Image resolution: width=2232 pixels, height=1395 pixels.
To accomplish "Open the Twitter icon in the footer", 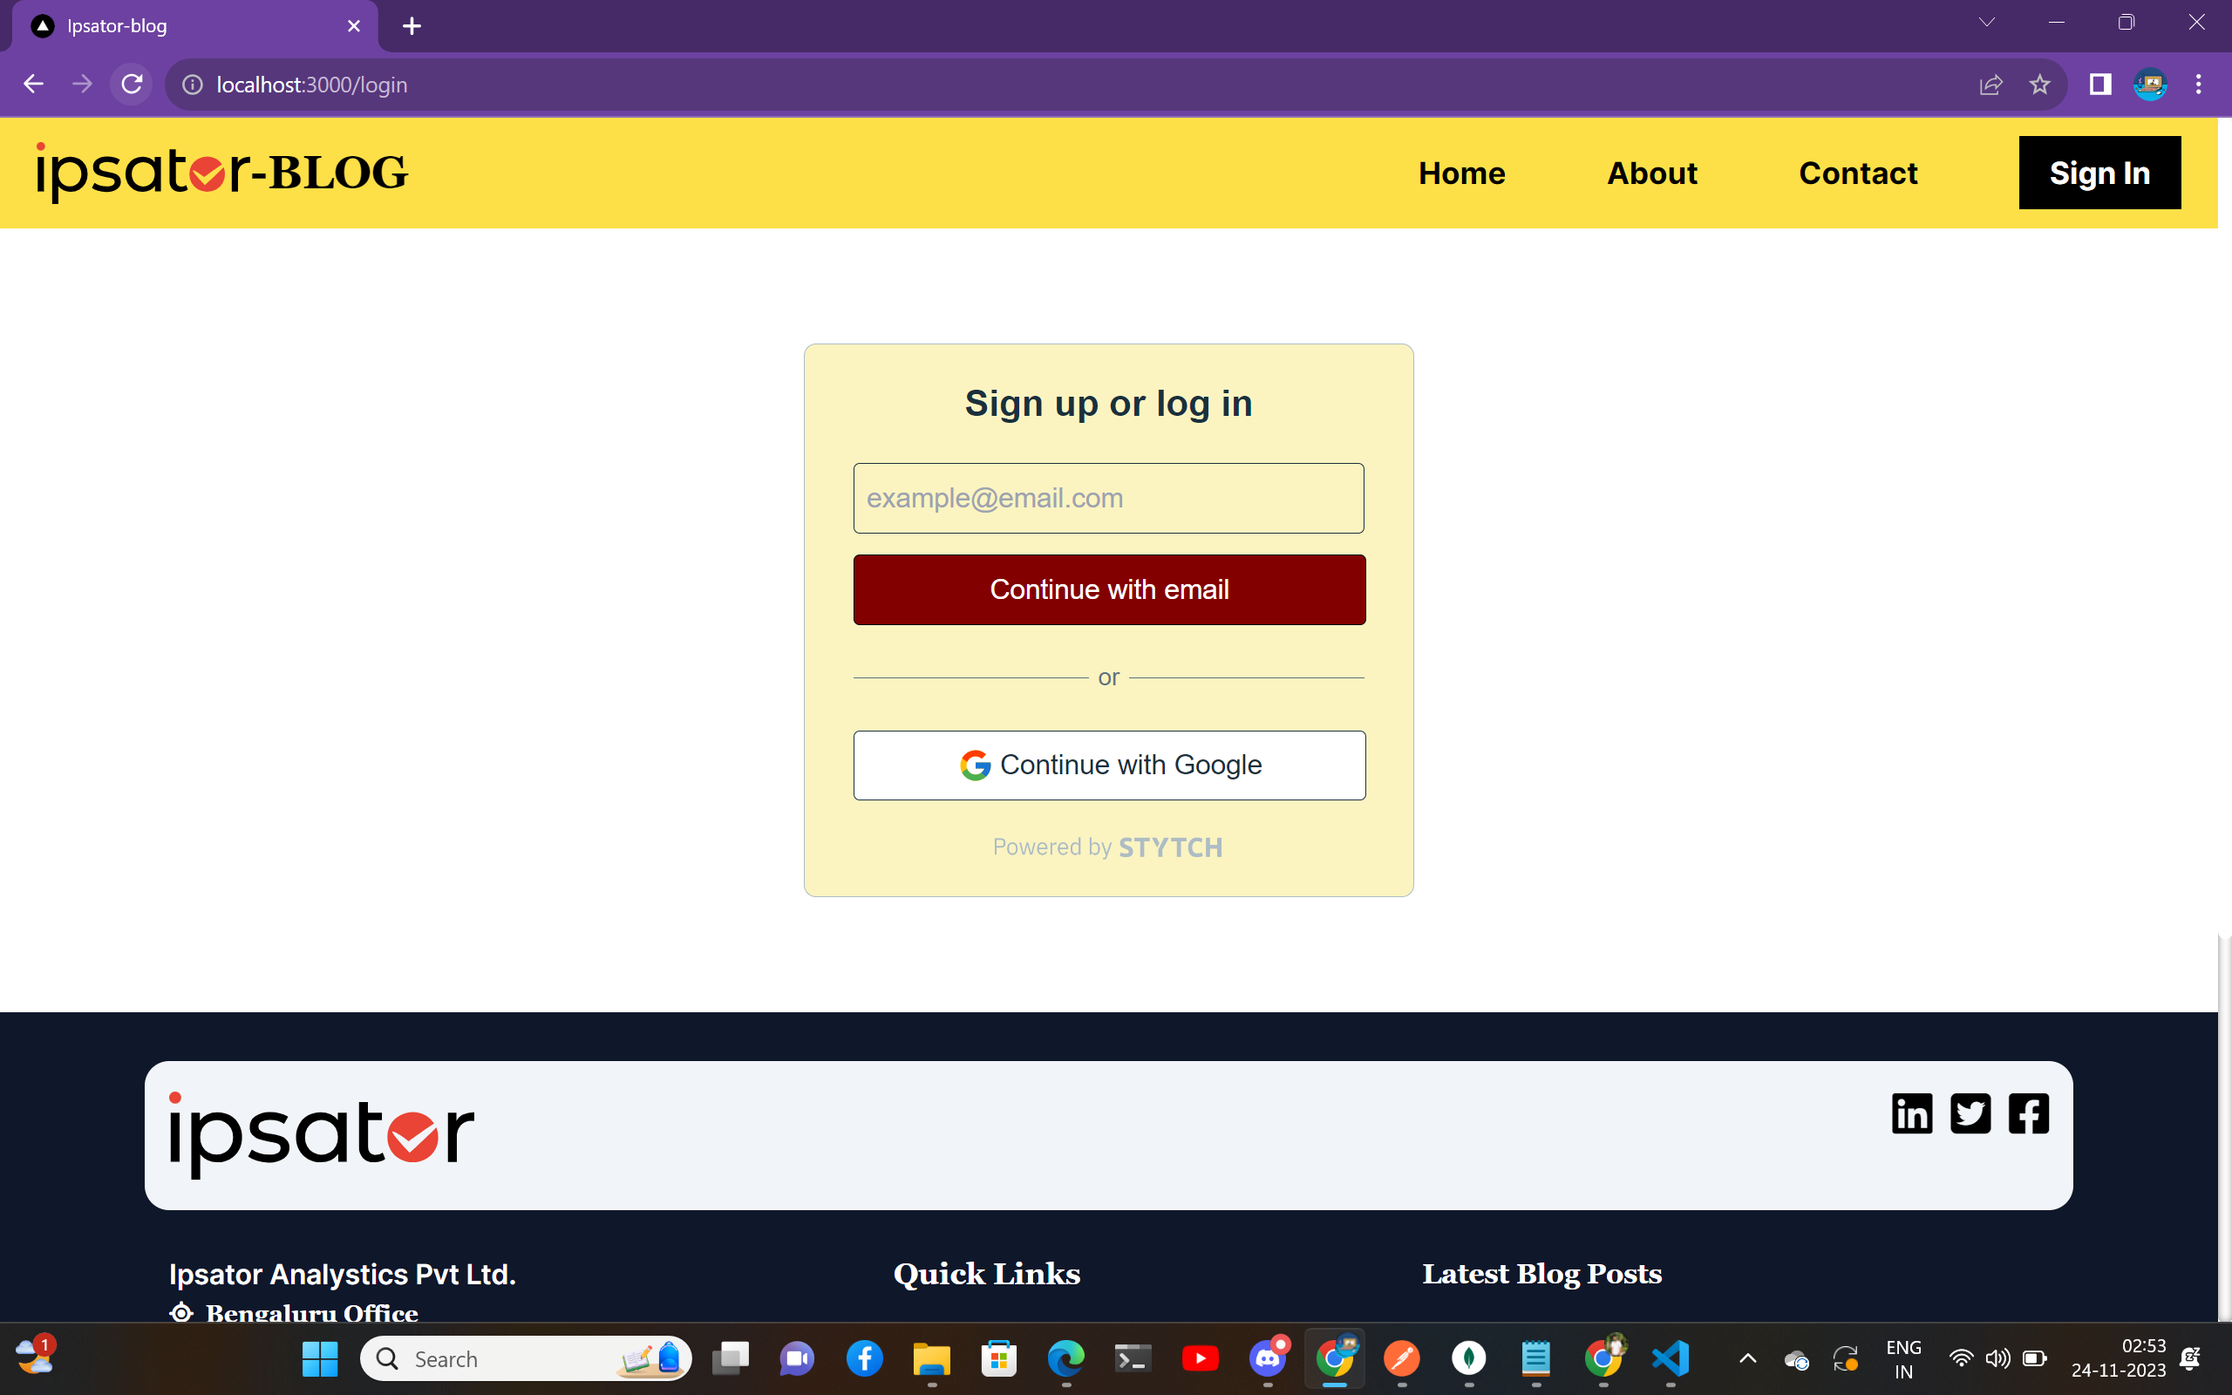I will 1972,1113.
